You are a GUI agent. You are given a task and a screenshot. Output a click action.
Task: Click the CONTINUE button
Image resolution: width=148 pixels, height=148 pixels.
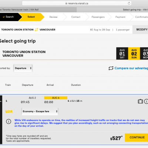[x=137, y=137]
